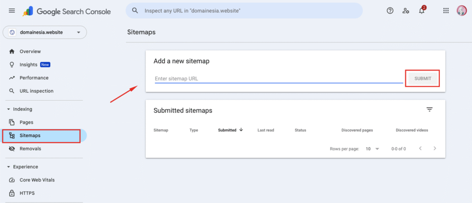Click the Pages documents icon
The width and height of the screenshot is (472, 203).
point(12,122)
